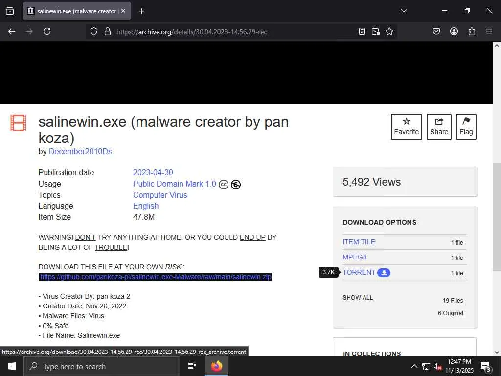Screen dimensions: 501x376
Task: Flag this archive item
Action: point(466,127)
